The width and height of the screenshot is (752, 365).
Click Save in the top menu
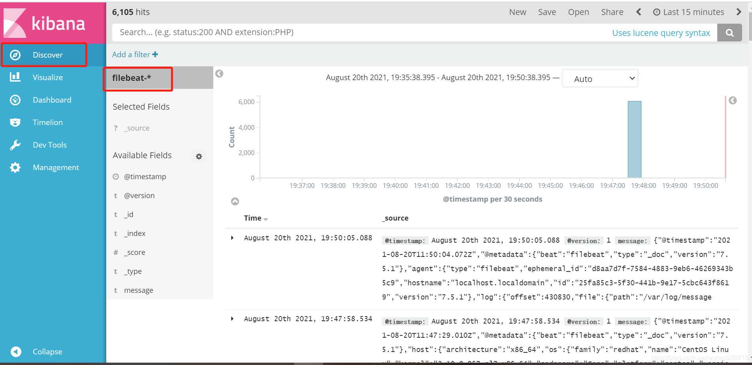(x=547, y=12)
